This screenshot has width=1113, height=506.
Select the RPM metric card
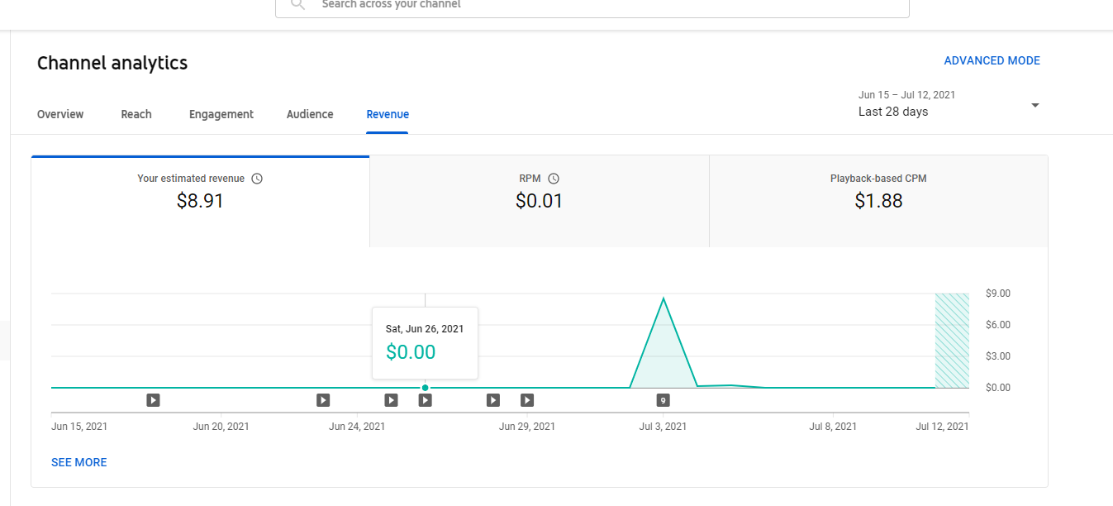[539, 201]
